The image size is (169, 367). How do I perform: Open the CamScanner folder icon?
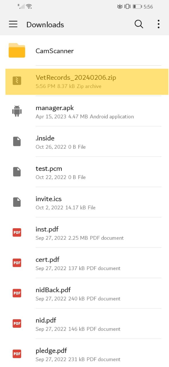pyautogui.click(x=17, y=50)
